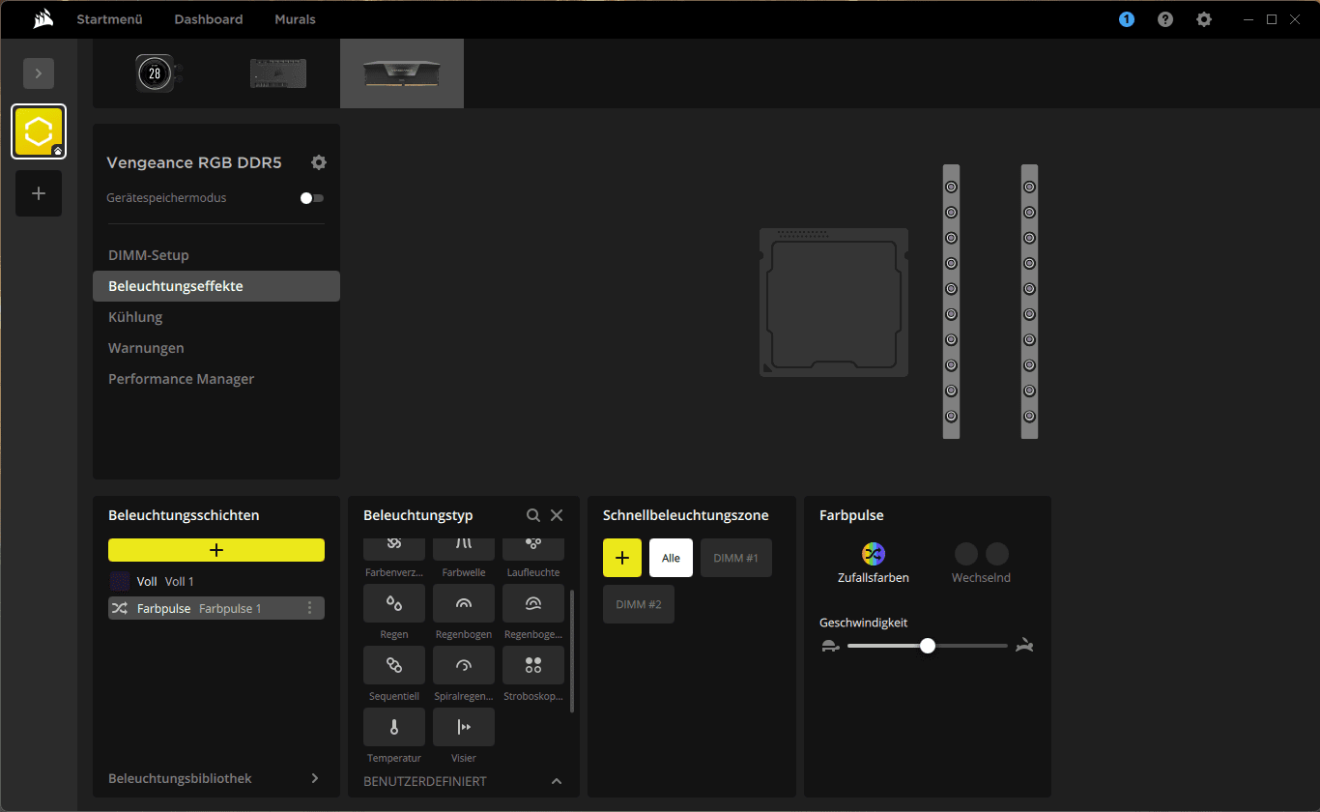Select the DIMM #2 zone

click(639, 604)
